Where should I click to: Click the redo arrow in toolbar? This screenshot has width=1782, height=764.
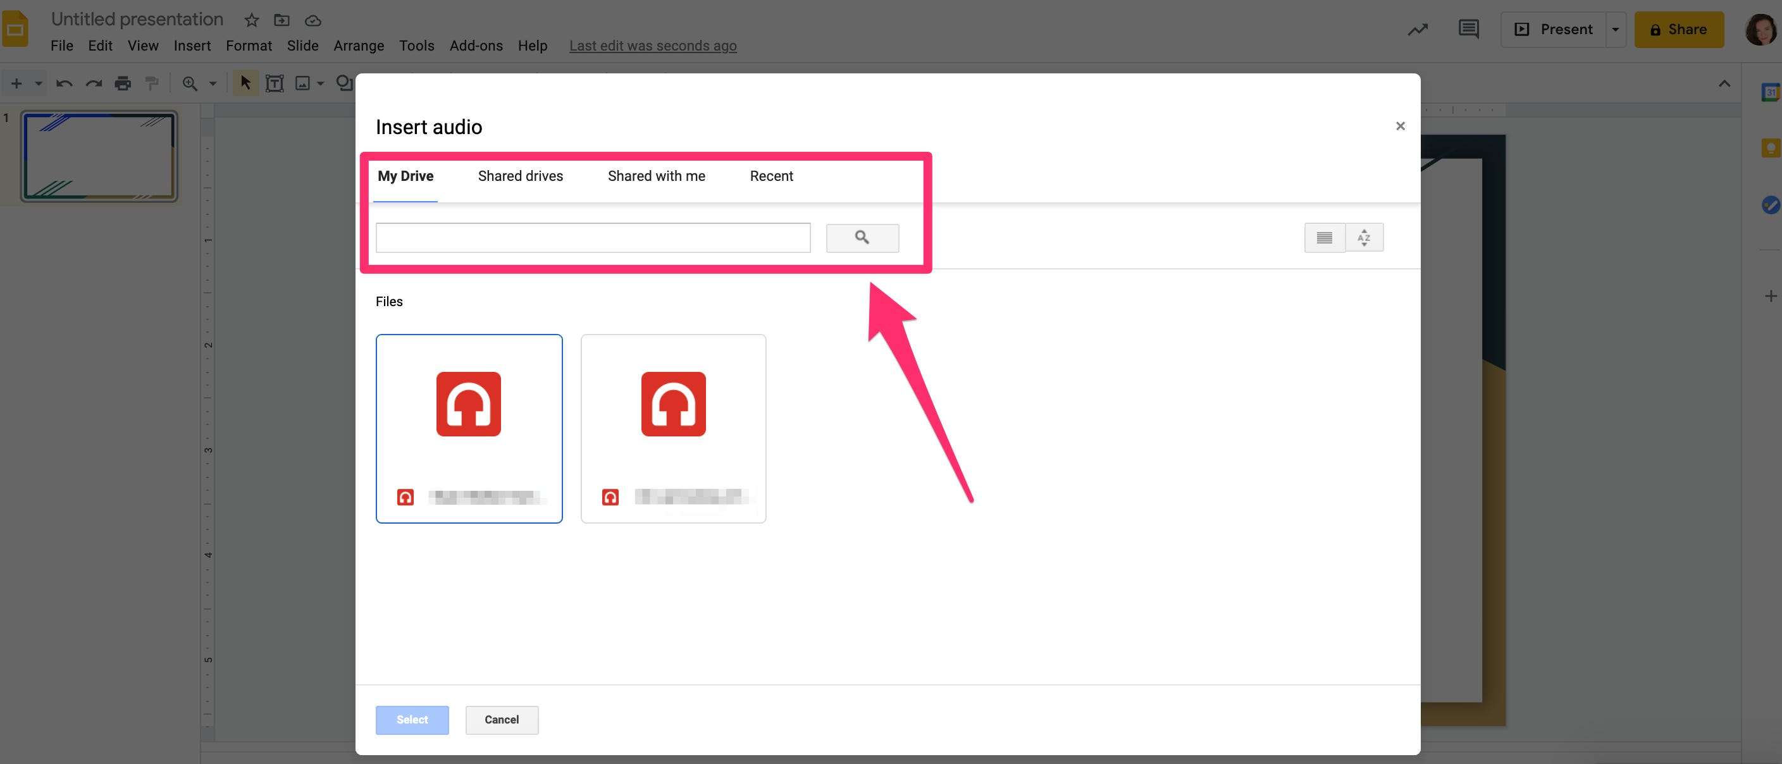tap(91, 82)
